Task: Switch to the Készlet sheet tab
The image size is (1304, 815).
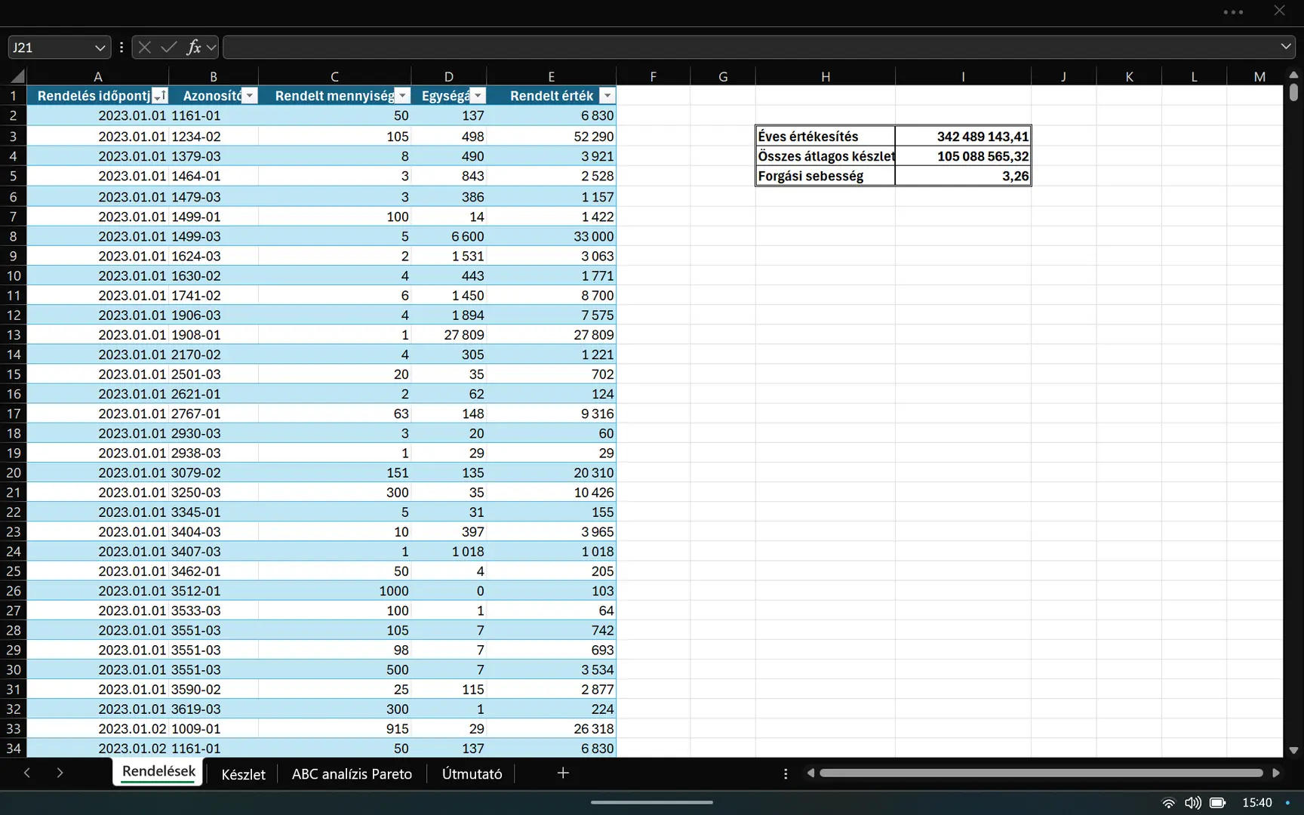Action: tap(243, 774)
